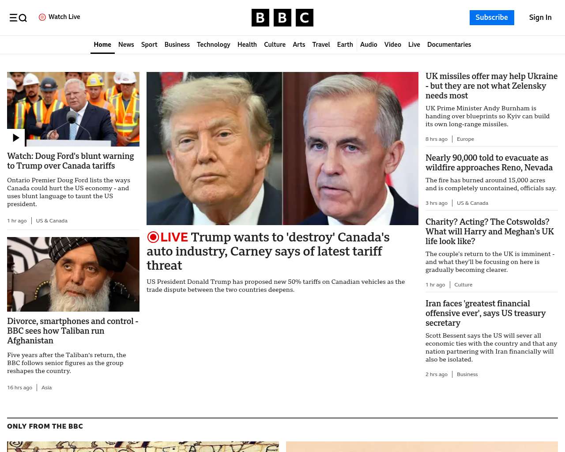Open the Travel section
Image resolution: width=565 pixels, height=452 pixels.
(x=321, y=45)
